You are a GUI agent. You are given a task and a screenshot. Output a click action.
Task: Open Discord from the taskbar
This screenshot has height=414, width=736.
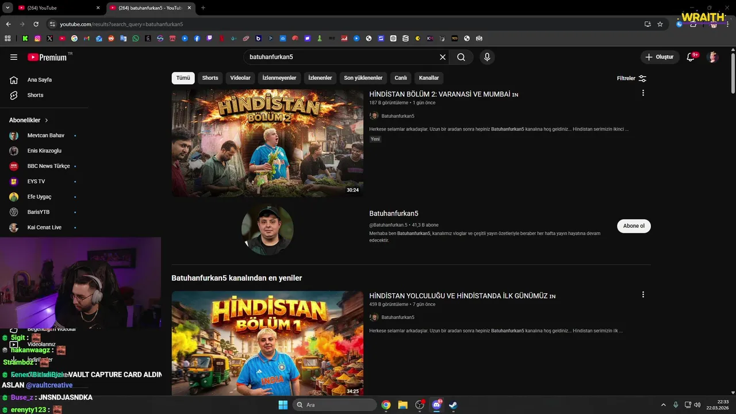pyautogui.click(x=436, y=405)
